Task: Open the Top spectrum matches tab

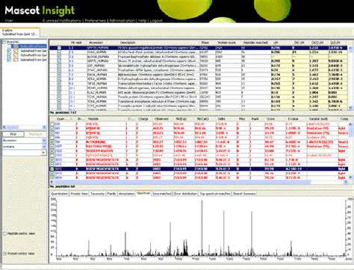Action: [215, 194]
